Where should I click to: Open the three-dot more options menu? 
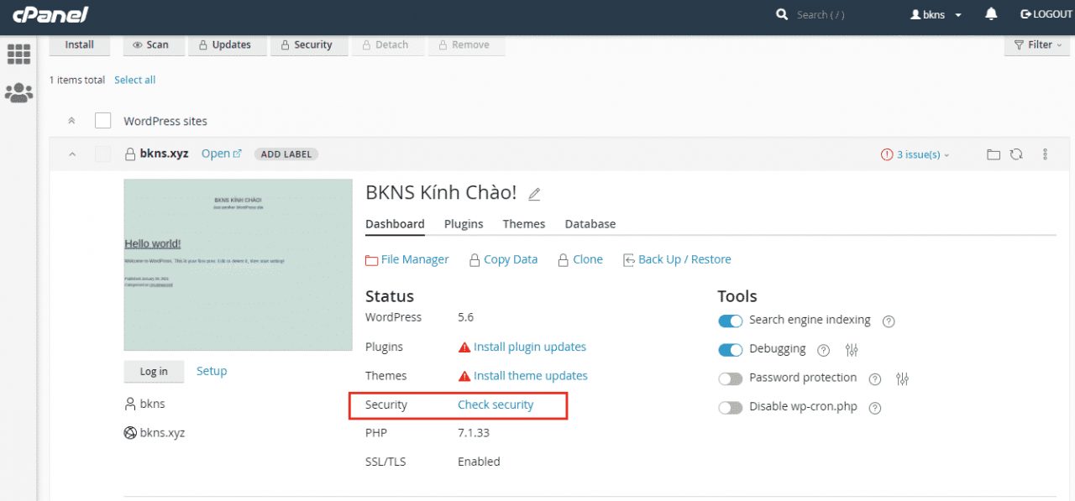click(1046, 154)
